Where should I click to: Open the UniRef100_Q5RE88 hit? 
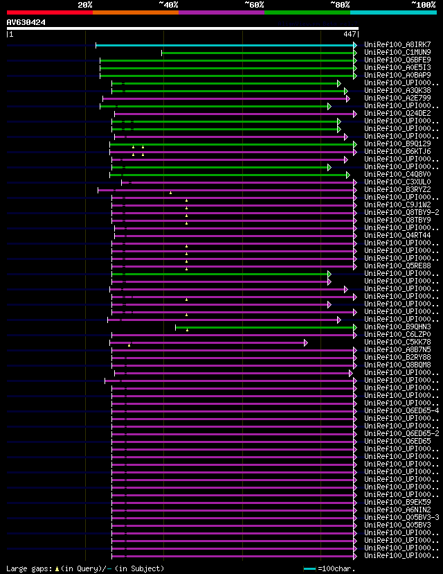[x=397, y=266]
